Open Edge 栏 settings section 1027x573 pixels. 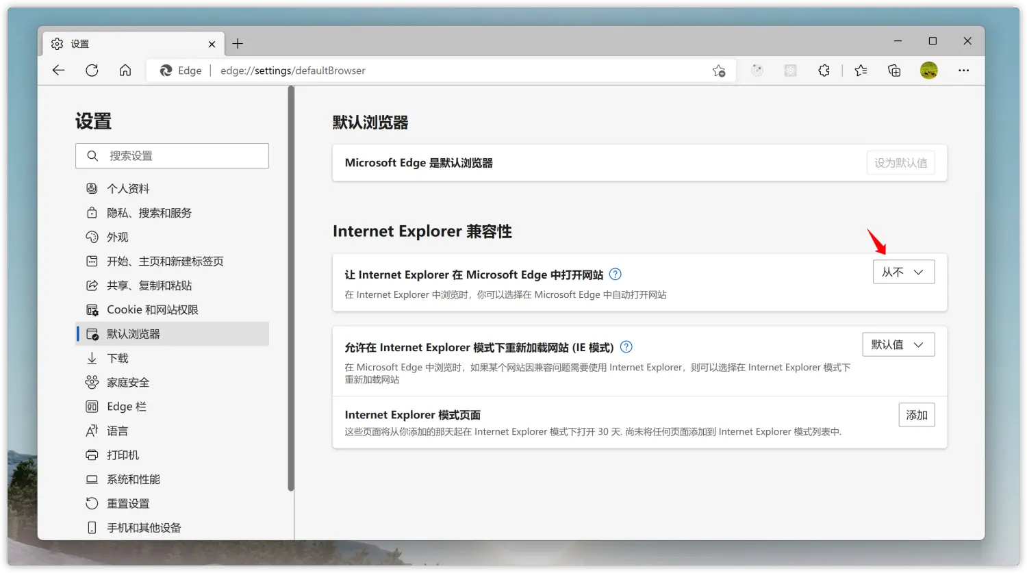click(x=172, y=407)
